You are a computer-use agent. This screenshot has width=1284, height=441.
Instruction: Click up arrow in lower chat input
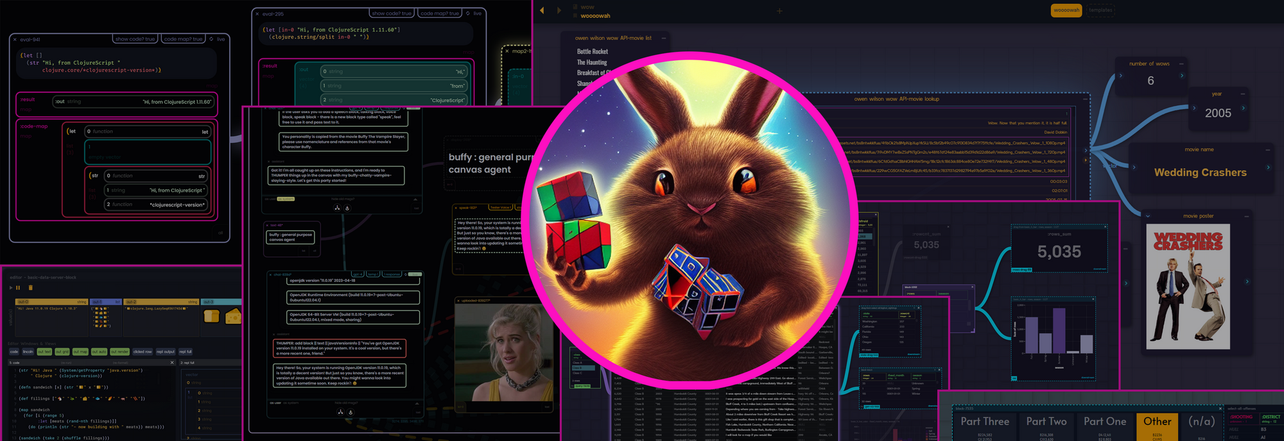pyautogui.click(x=417, y=403)
